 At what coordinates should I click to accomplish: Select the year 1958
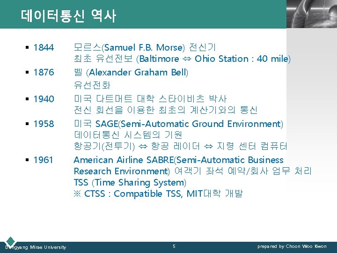[x=44, y=124]
